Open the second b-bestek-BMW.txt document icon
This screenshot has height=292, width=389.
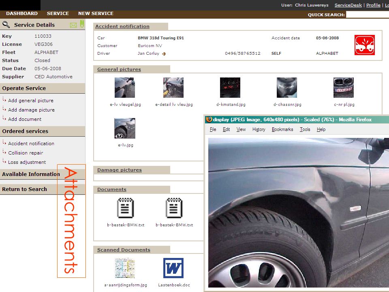click(174, 208)
